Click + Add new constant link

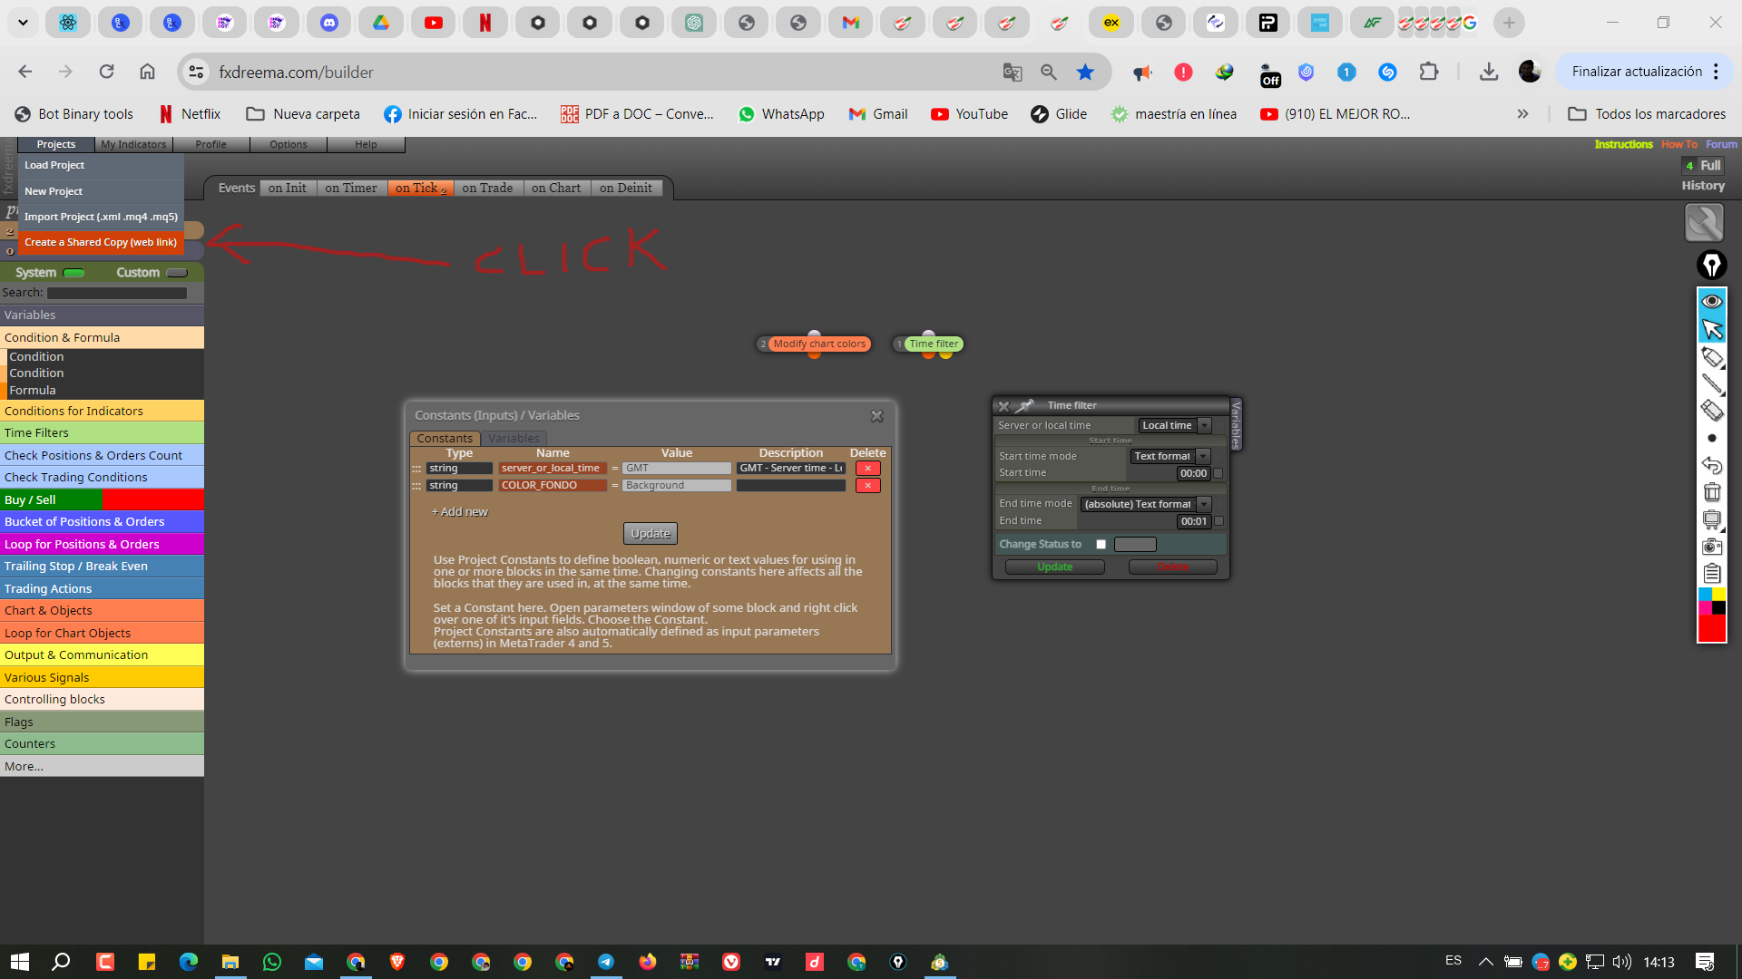(459, 512)
